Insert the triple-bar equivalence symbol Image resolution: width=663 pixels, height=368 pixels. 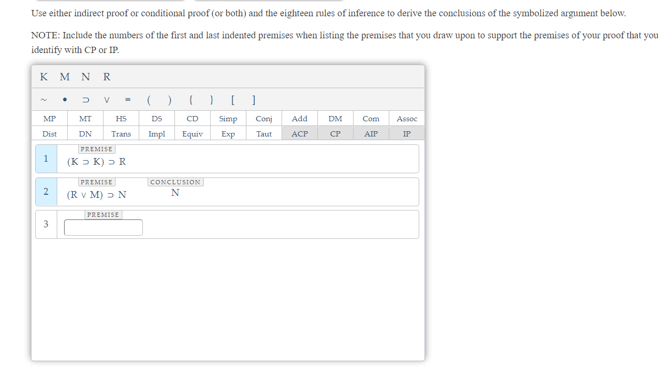coord(127,100)
